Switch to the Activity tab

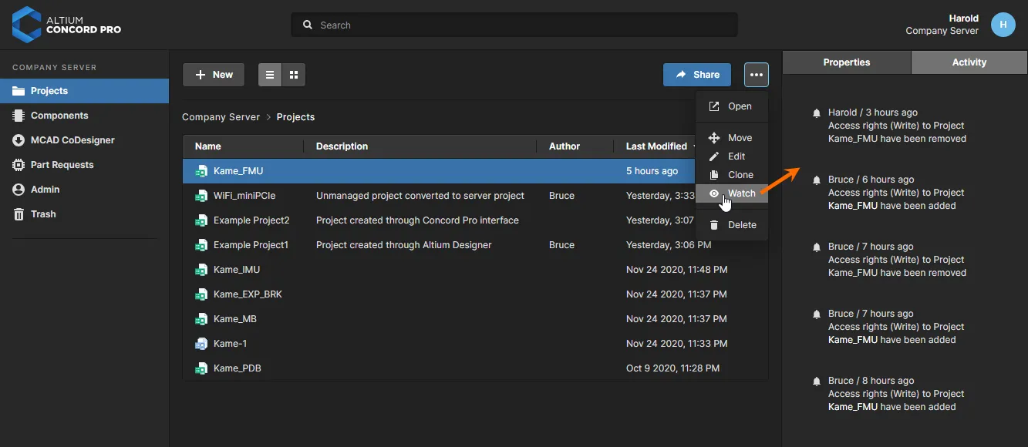pyautogui.click(x=969, y=62)
